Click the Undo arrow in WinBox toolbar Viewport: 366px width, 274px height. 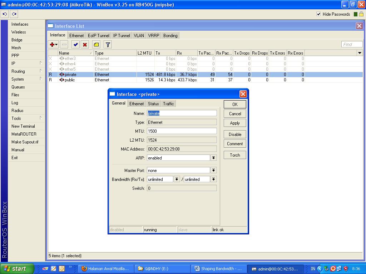point(5,14)
